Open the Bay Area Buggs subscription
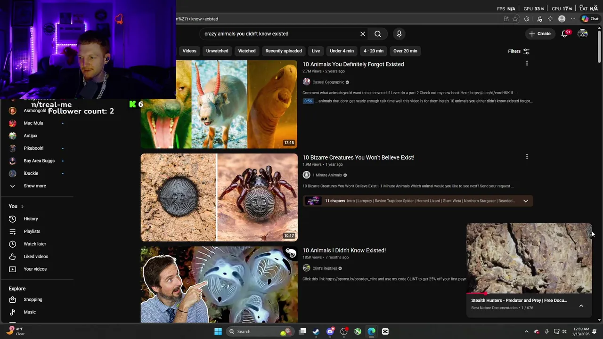This screenshot has height=339, width=603. [x=39, y=161]
